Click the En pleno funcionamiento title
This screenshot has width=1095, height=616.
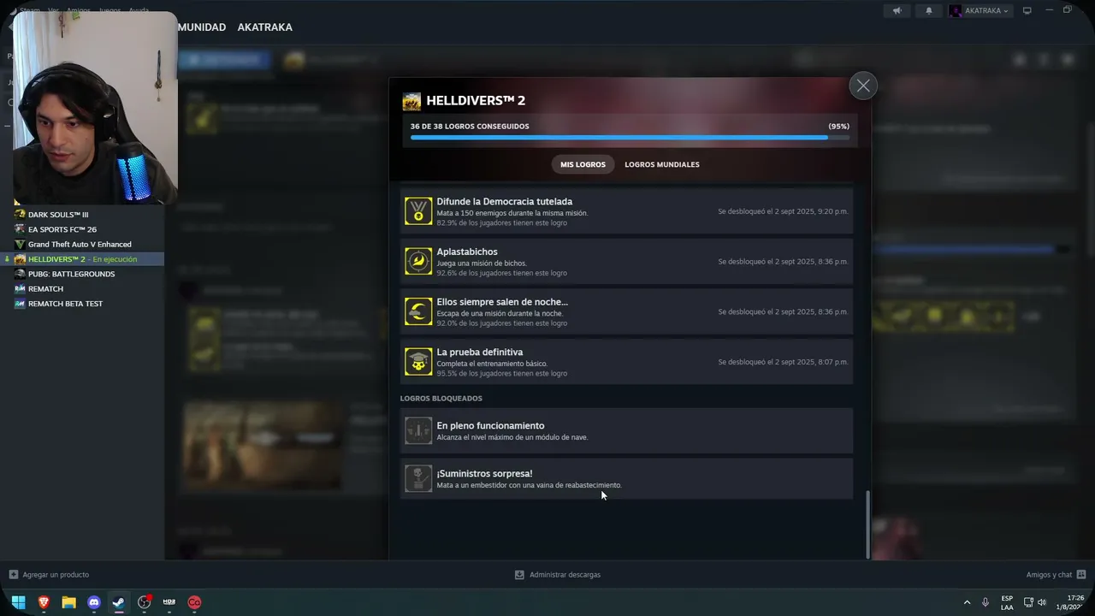[x=490, y=426]
